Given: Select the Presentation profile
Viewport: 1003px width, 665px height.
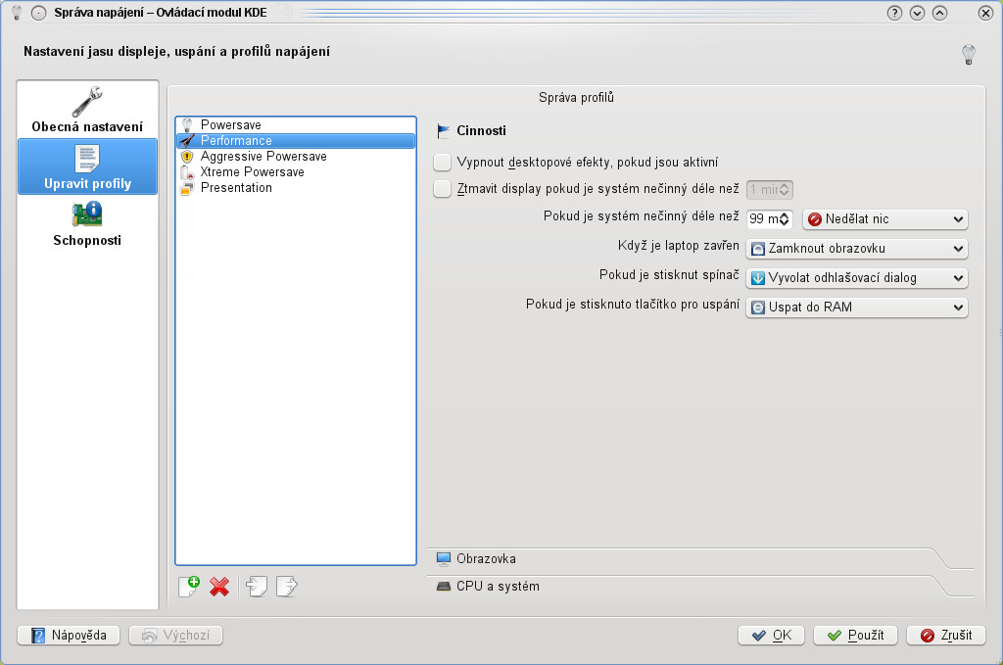Looking at the screenshot, I should click(296, 187).
